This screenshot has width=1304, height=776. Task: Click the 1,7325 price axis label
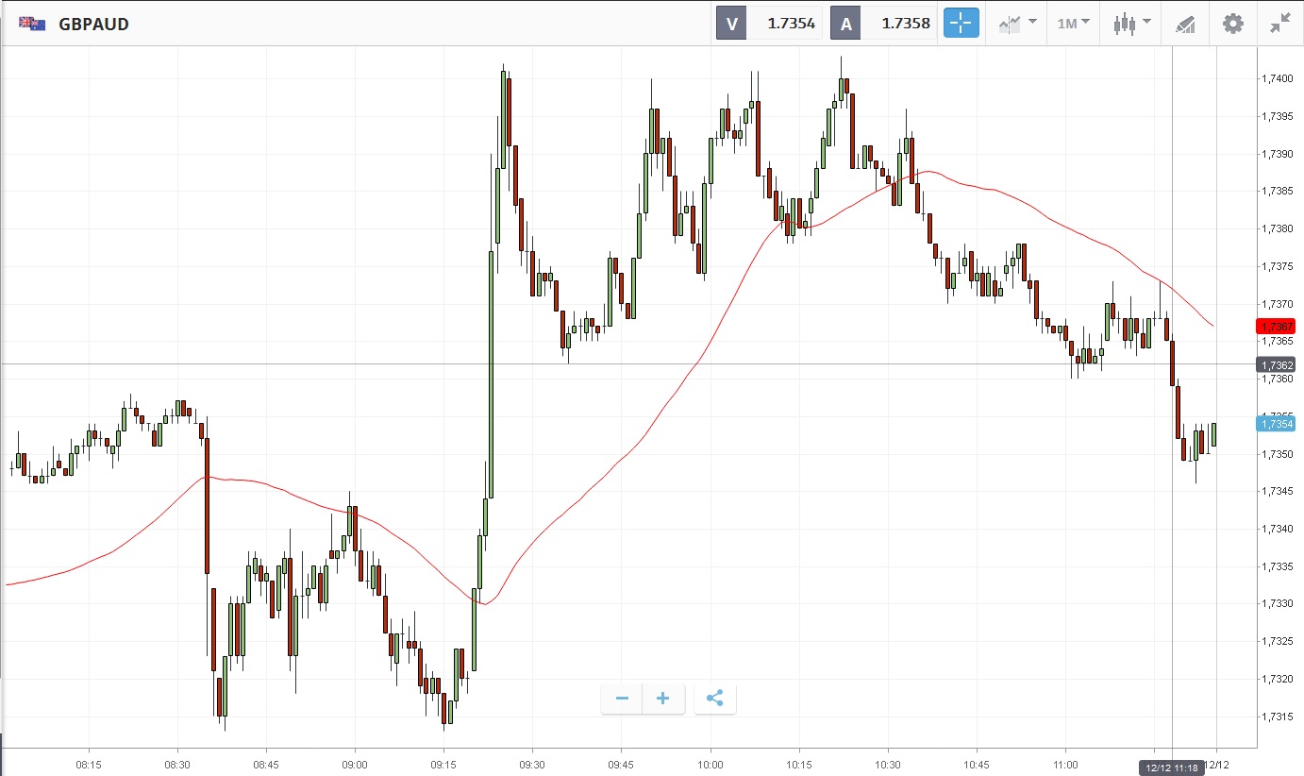click(x=1277, y=641)
